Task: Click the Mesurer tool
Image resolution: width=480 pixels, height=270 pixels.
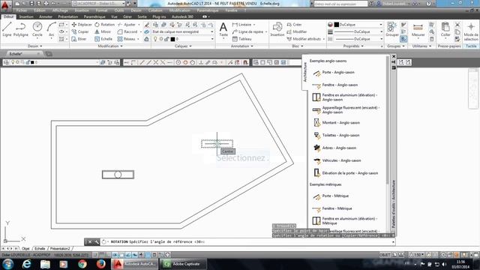Action: click(418, 30)
